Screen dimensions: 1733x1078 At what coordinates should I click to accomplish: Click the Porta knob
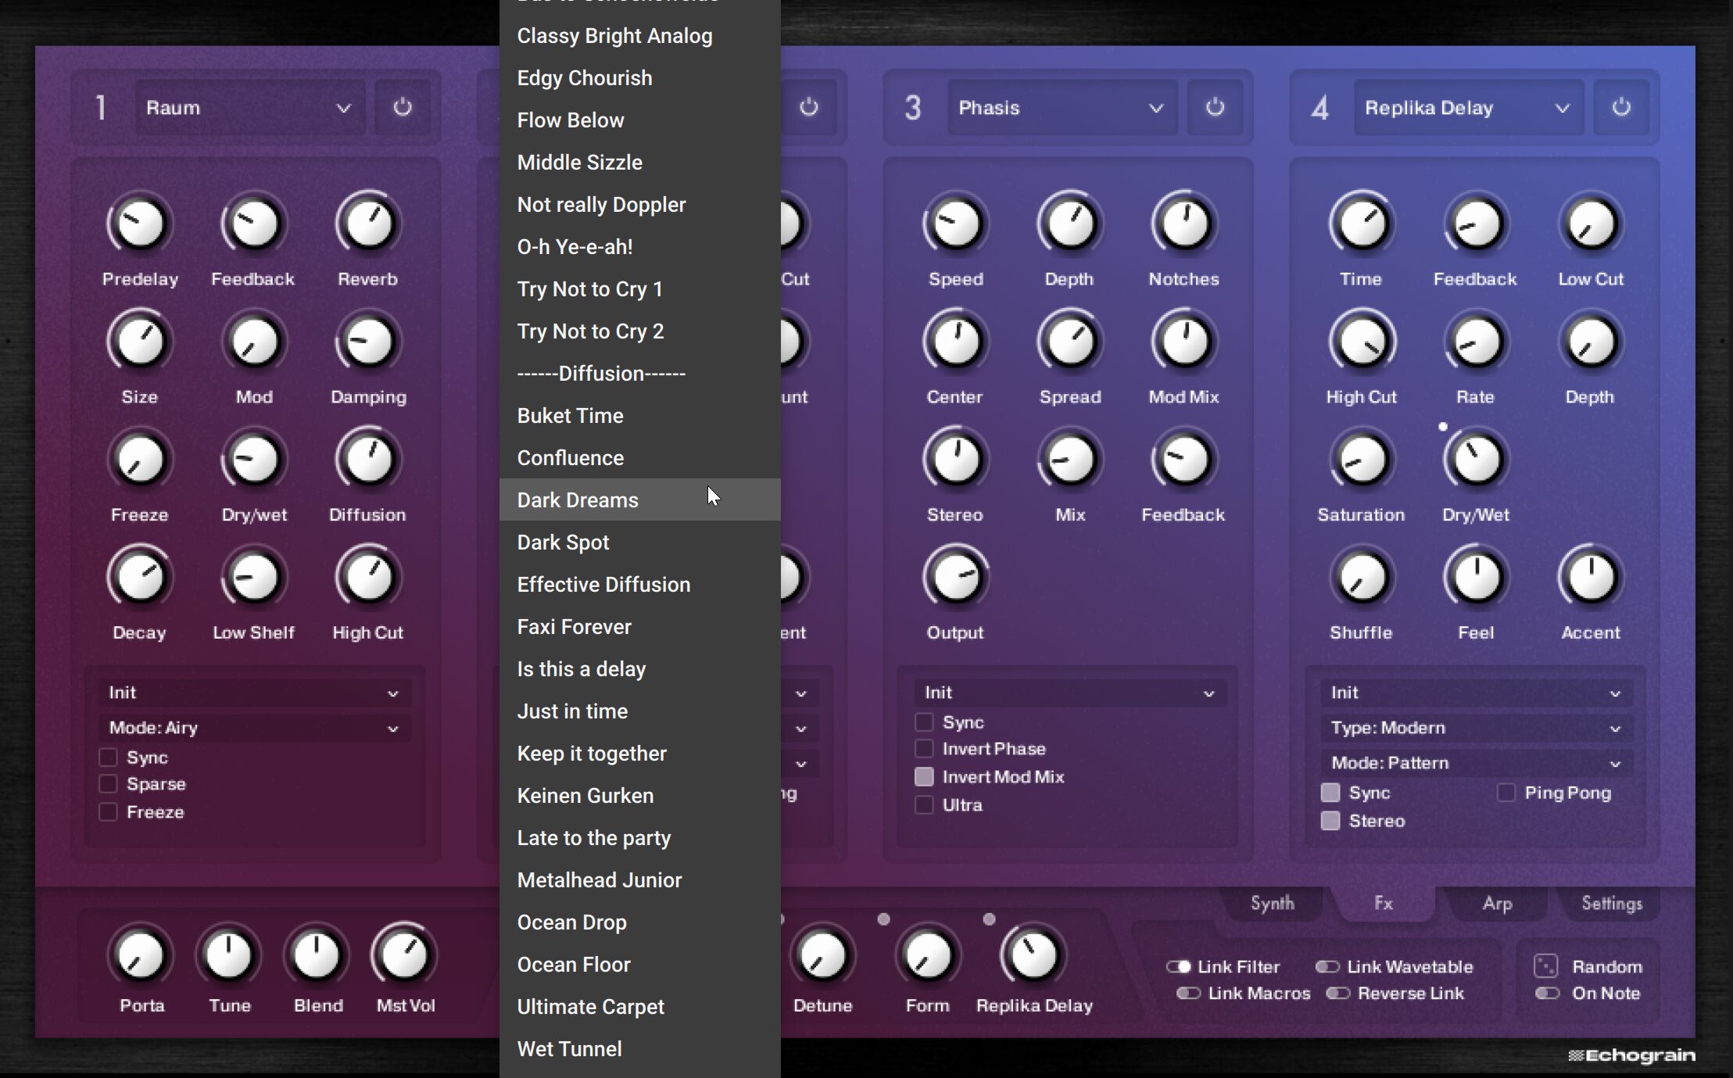coord(141,955)
